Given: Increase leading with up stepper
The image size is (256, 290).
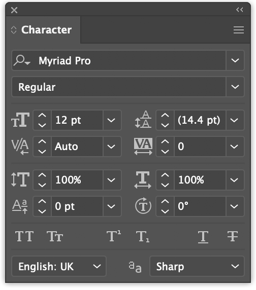Looking at the screenshot, I should pos(165,116).
